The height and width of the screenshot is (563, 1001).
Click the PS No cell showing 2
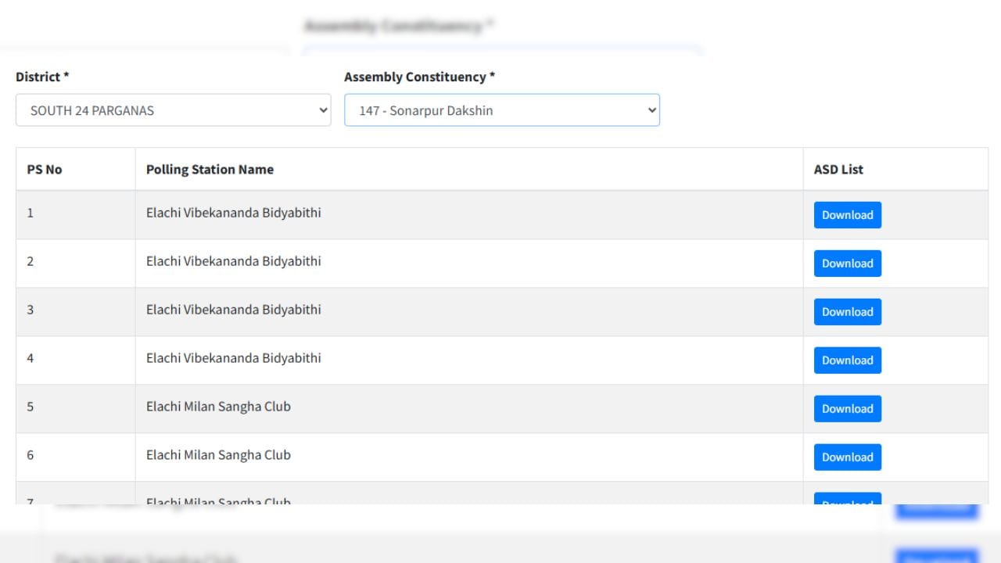coord(30,261)
